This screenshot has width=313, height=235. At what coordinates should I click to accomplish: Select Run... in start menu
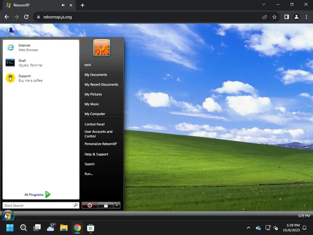pos(89,174)
